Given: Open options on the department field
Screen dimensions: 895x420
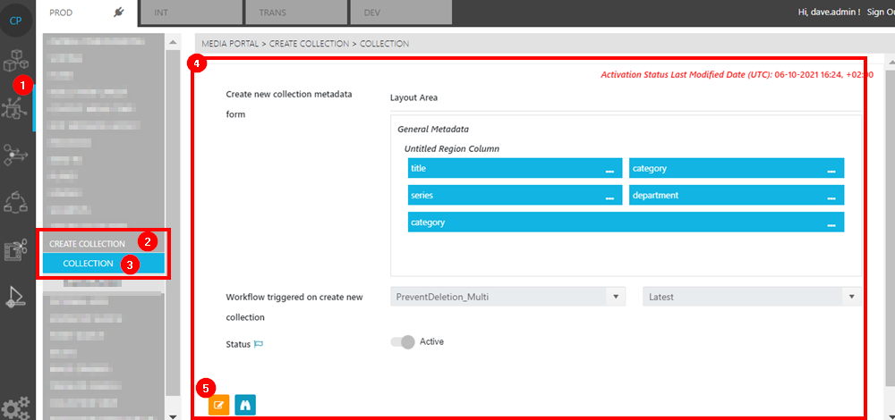Looking at the screenshot, I should pyautogui.click(x=831, y=196).
